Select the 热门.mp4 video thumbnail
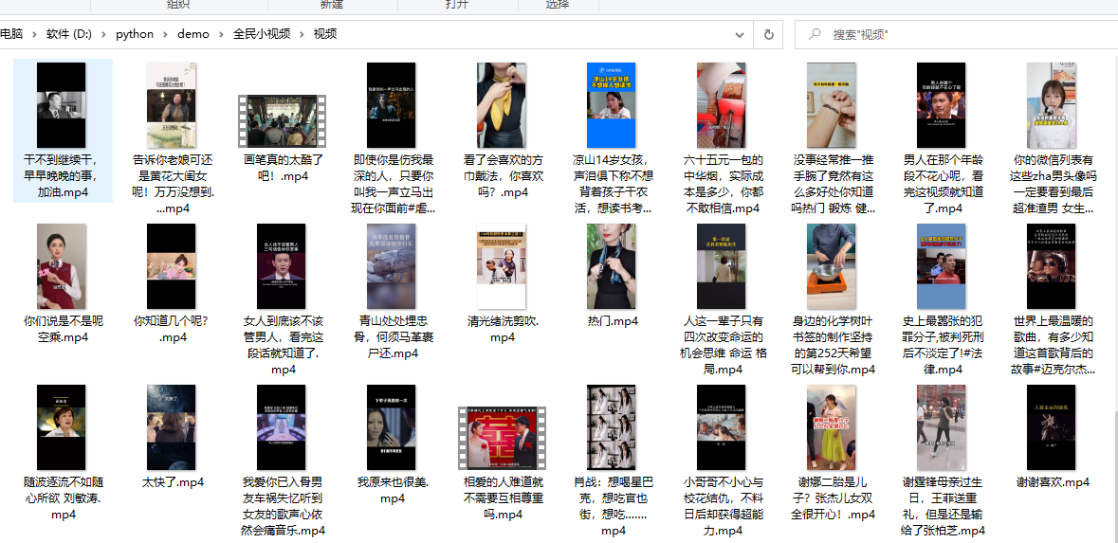 611,265
